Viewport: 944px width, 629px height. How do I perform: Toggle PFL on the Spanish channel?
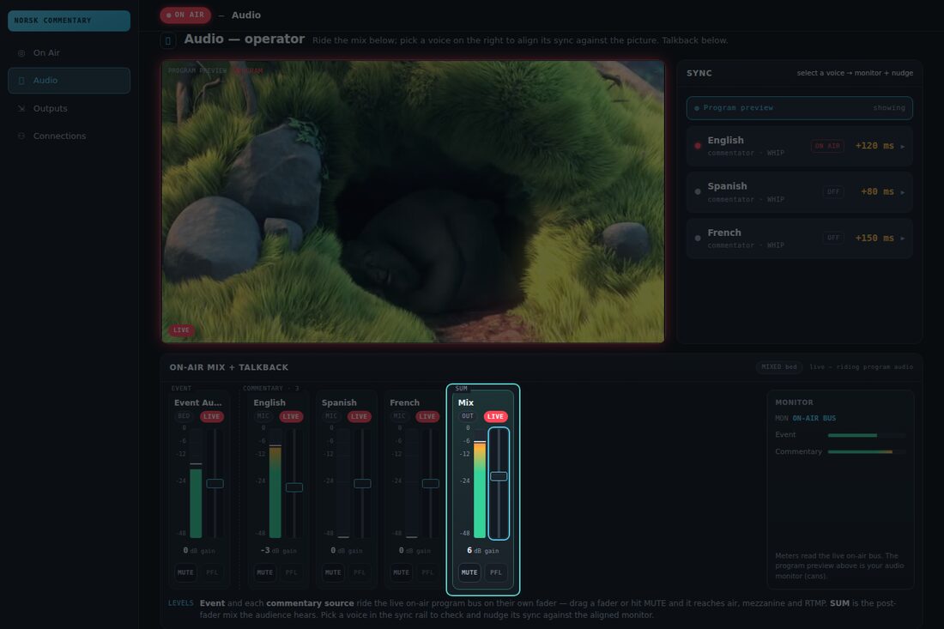coord(360,572)
